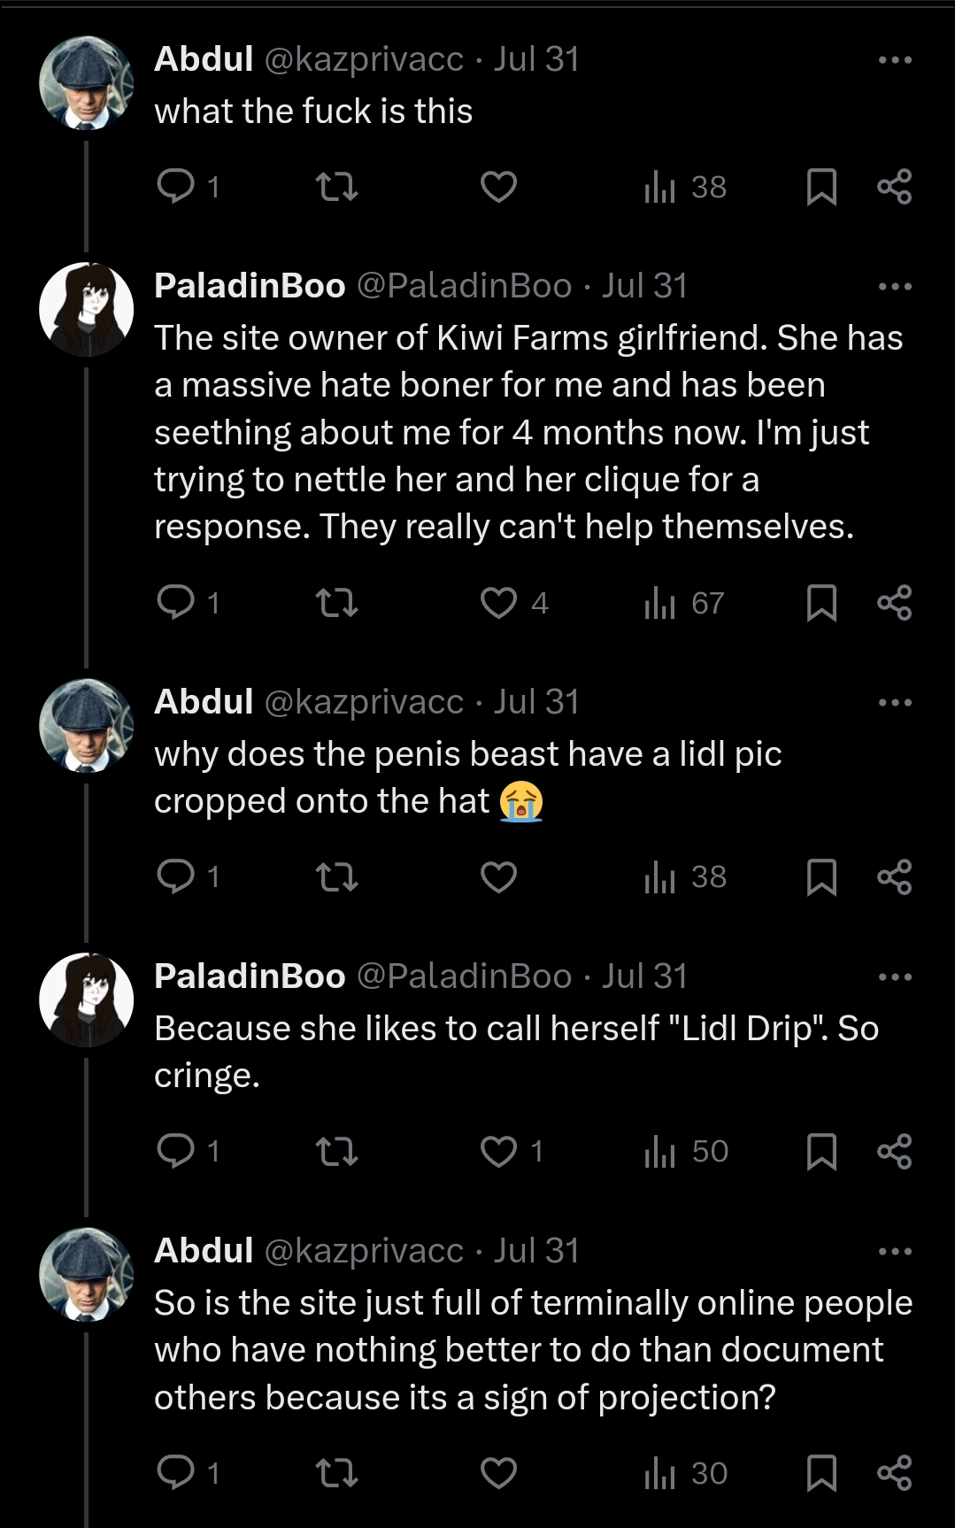Share the first Abdul tweet
Viewport: 955px width, 1528px height.
coord(894,187)
